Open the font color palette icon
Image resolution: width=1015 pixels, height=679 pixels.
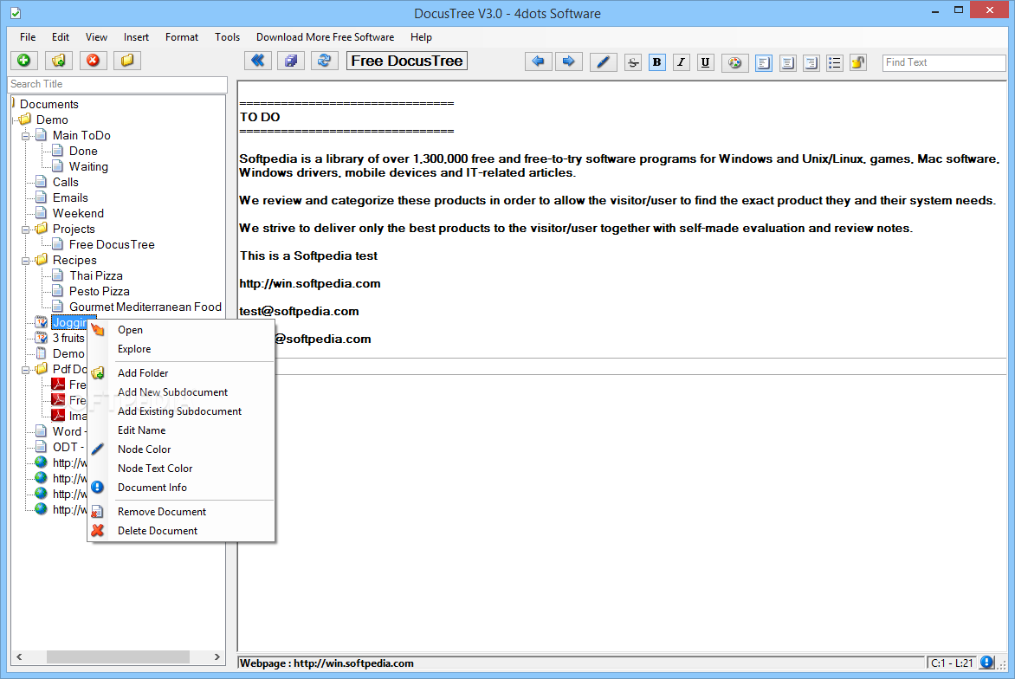coord(734,62)
